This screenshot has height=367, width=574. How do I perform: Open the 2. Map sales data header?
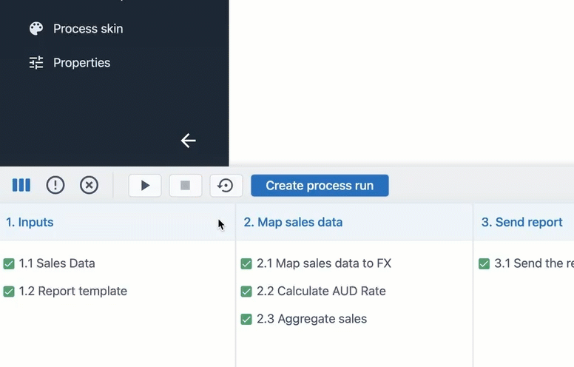click(293, 222)
